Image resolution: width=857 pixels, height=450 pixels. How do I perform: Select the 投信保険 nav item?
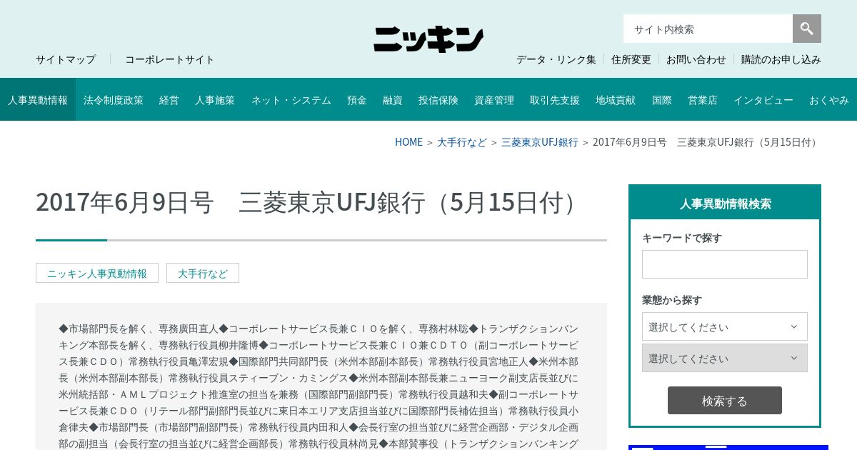438,99
